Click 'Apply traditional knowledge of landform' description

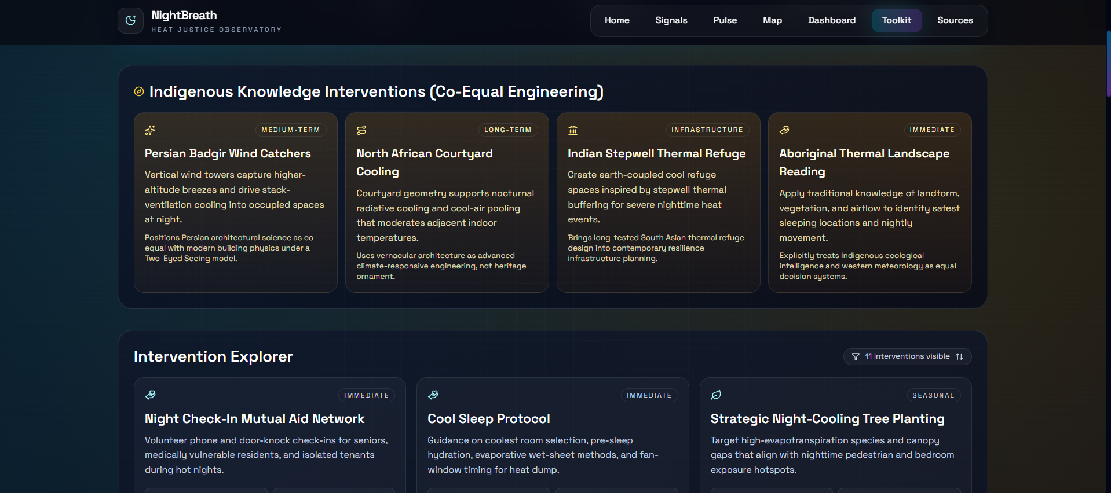point(869,215)
